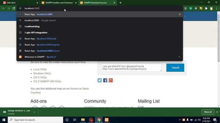This screenshot has height=123, width=220.
Task: Close the Edit deck tab
Action: coord(37,3)
